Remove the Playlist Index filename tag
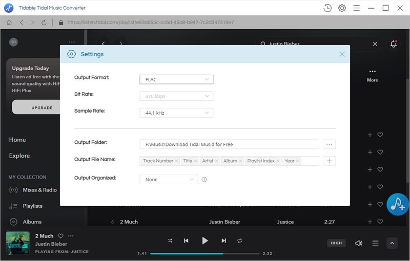410x261 pixels. 278,161
